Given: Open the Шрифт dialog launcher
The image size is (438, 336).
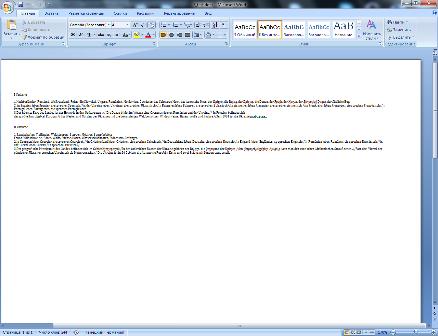Looking at the screenshot, I should point(154,44).
